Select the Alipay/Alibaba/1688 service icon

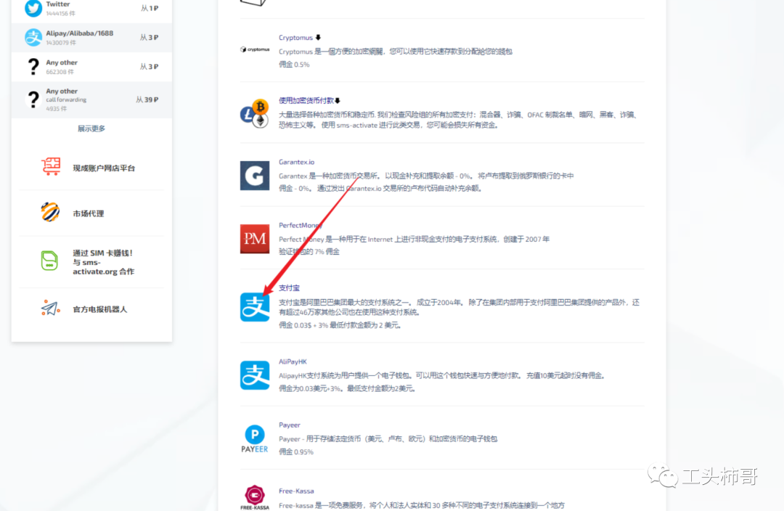[x=33, y=37]
